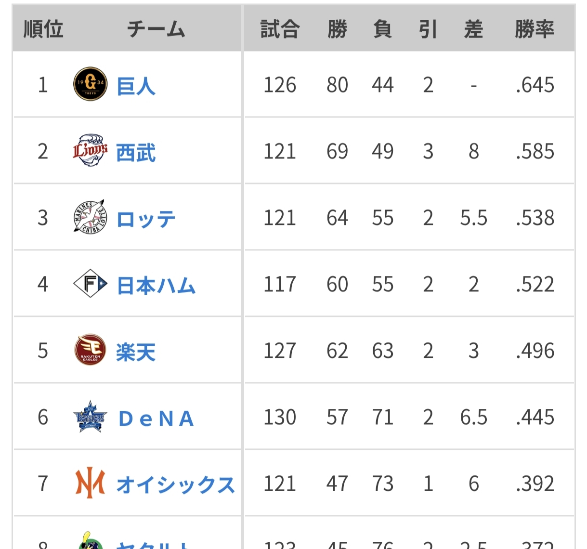587x549 pixels.
Task: Open the DeNA team link
Action: (156, 419)
